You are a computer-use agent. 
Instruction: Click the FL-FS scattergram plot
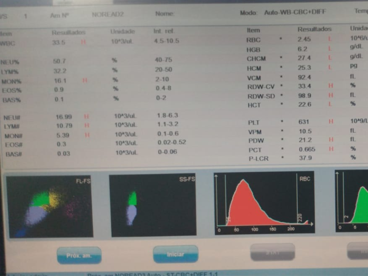click(x=49, y=206)
